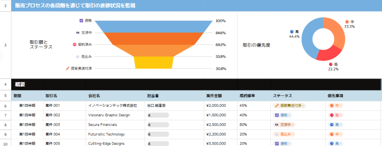
Task: Open the 高 priority dropdown for 案件 003
Action: (x=335, y=125)
